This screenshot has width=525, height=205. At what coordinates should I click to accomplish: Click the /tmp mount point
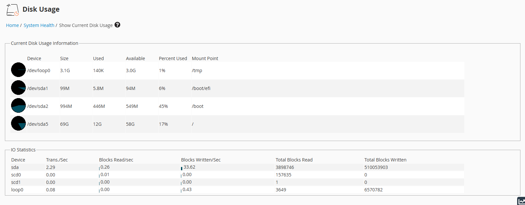[x=197, y=70]
